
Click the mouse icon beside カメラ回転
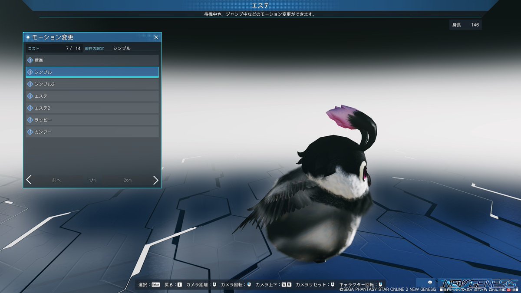249,285
